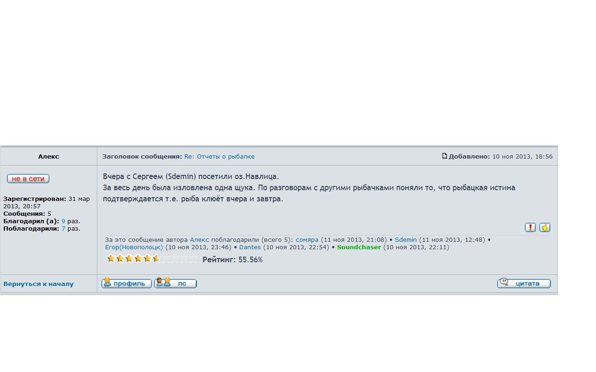The image size is (596, 372).
Task: Click the first gold rating star
Action: (111, 259)
